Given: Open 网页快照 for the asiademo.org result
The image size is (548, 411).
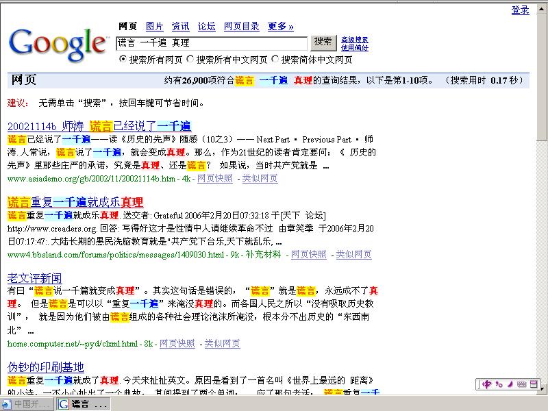Looking at the screenshot, I should tap(215, 179).
